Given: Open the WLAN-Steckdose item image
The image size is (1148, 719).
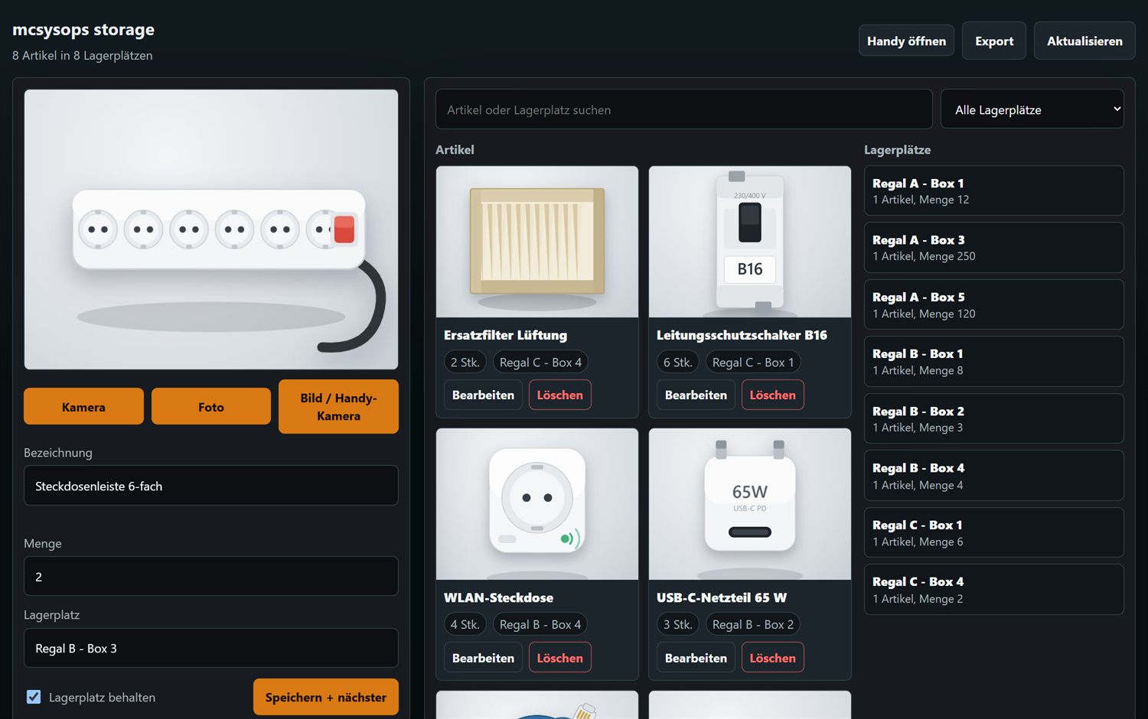Looking at the screenshot, I should click(537, 504).
